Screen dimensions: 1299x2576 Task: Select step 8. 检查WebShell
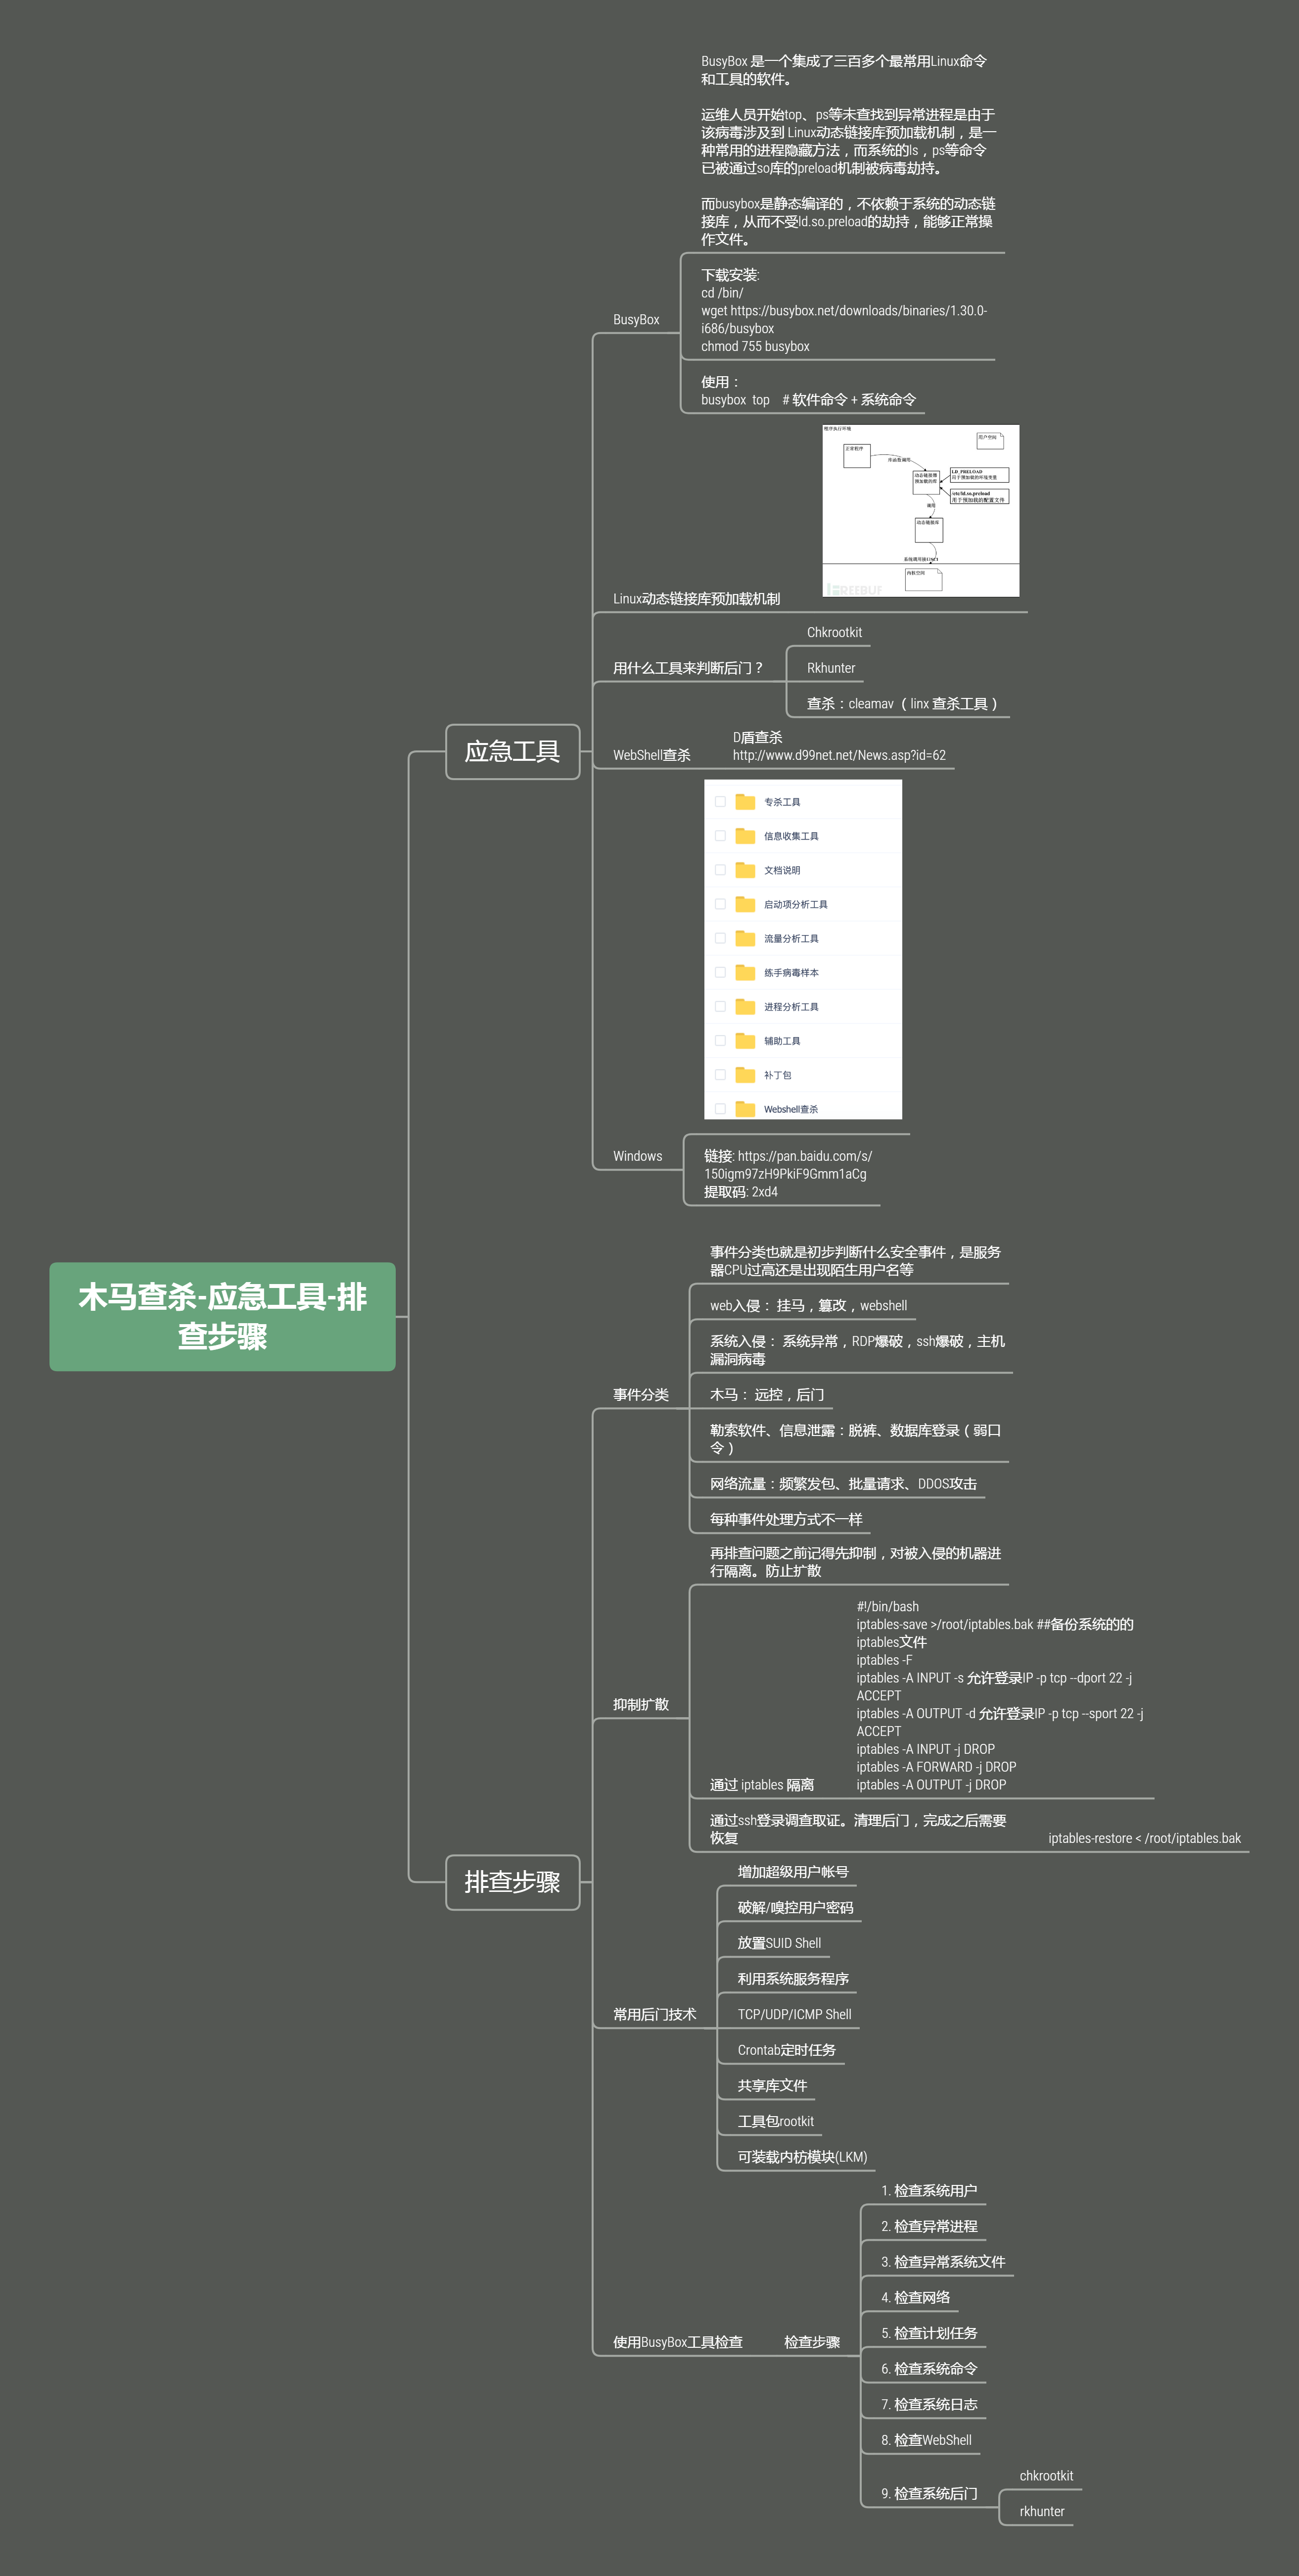(927, 2440)
